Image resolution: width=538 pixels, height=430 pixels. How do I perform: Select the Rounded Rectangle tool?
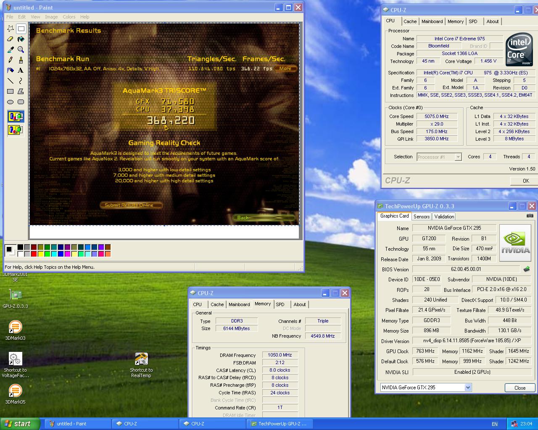click(21, 102)
